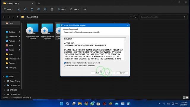The height and width of the screenshot is (107, 190).
Task: Go up one folder level
Action: click(17, 17)
